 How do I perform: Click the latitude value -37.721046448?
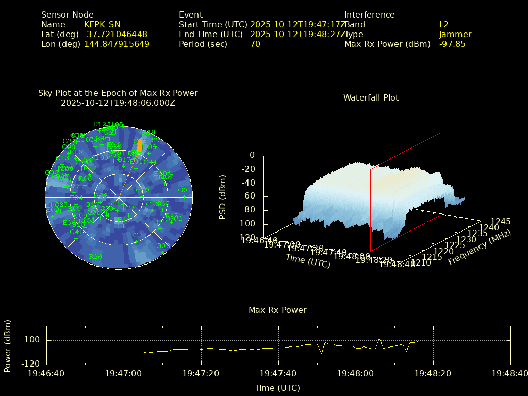[x=115, y=35]
